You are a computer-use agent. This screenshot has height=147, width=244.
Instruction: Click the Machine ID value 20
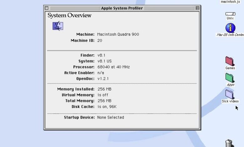point(99,40)
